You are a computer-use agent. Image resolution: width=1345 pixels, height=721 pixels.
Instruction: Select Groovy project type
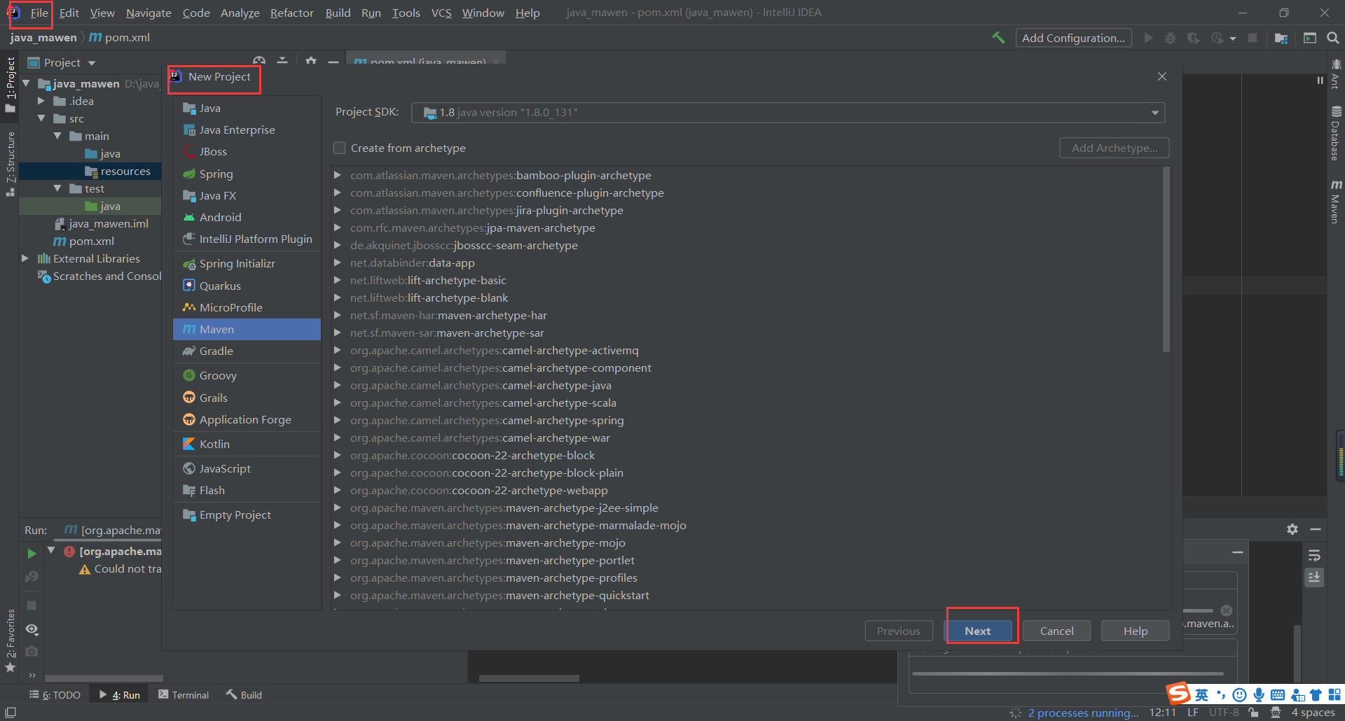247,375
